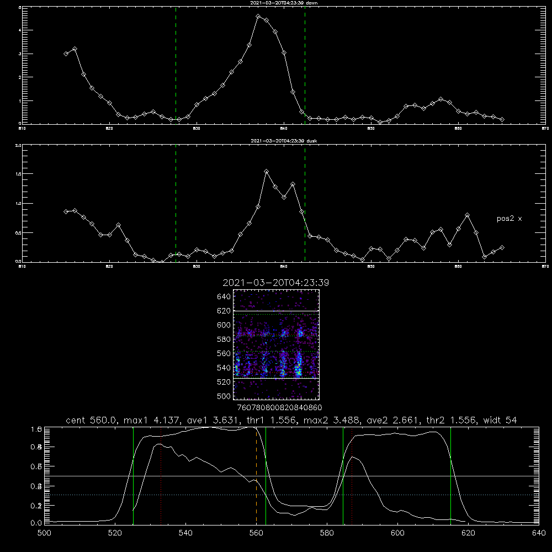
Task: Select the 'widt 54' value
Action: [500, 420]
